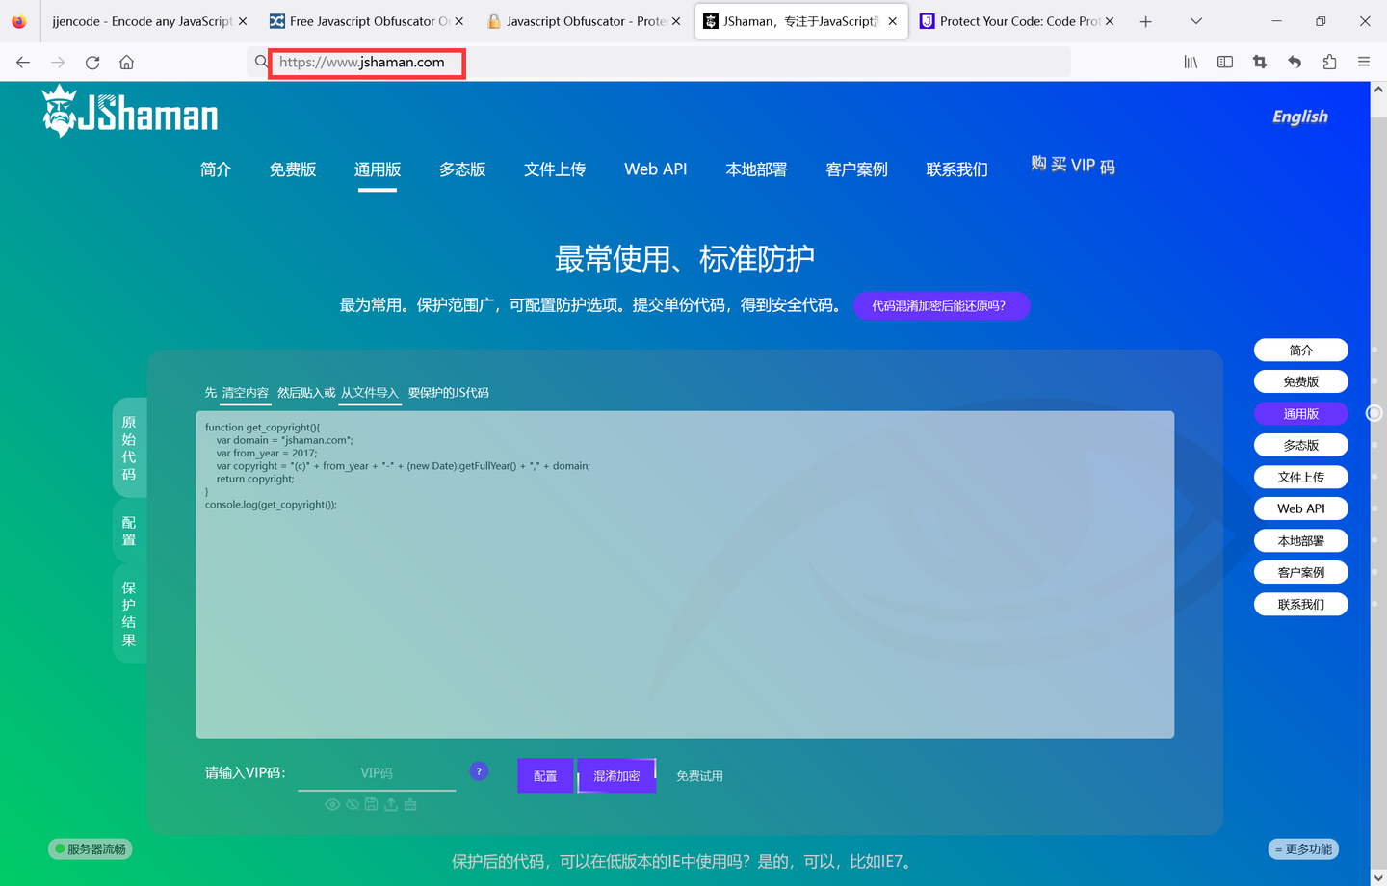Click the 服务器流畅 server status indicator

click(90, 848)
